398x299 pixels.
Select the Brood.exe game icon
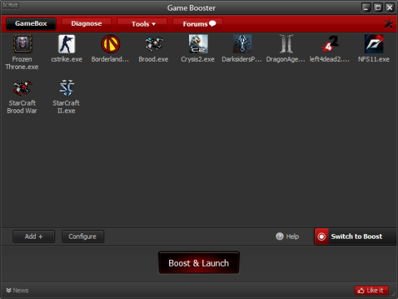click(154, 44)
